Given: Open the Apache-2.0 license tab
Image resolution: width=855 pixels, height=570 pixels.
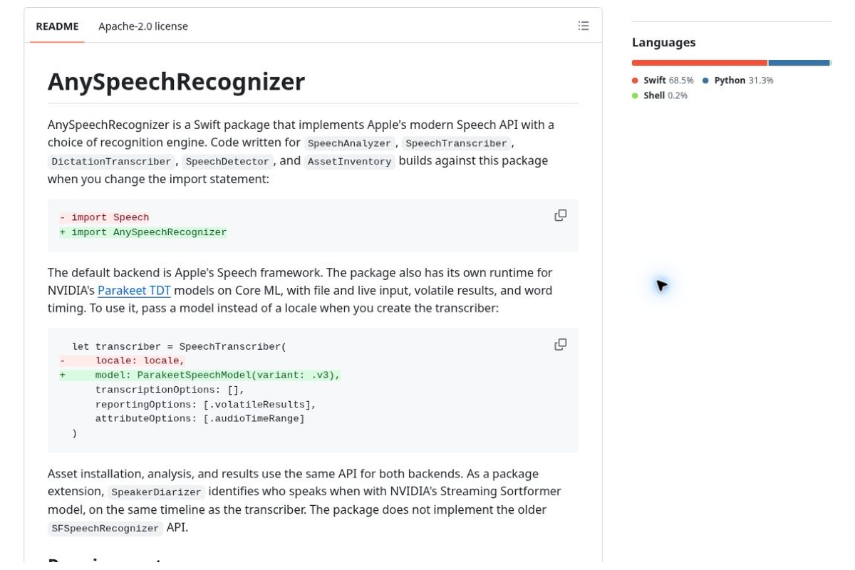Looking at the screenshot, I should pos(143,26).
